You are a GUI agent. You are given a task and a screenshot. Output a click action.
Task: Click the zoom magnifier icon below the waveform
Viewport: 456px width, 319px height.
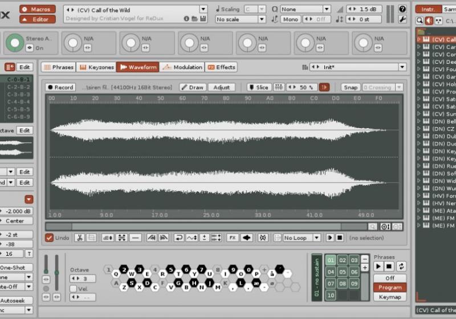click(372, 227)
